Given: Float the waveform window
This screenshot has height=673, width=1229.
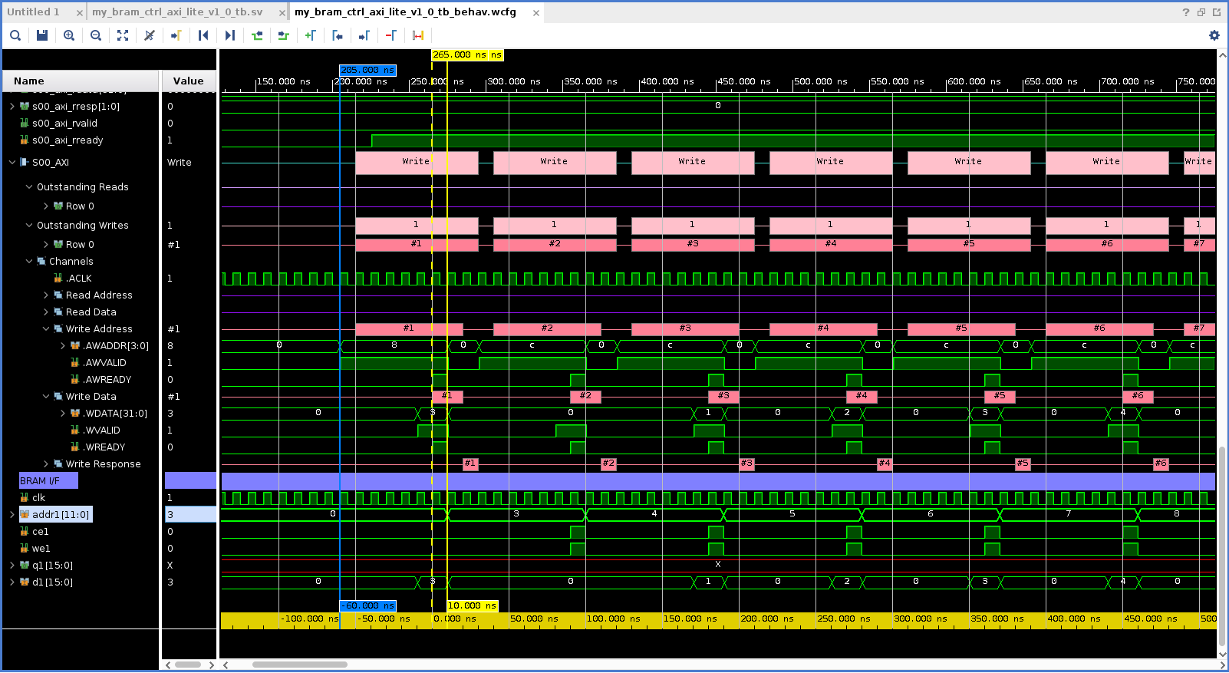Looking at the screenshot, I should [x=1201, y=12].
